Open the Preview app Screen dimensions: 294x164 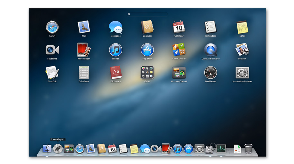tap(242, 50)
